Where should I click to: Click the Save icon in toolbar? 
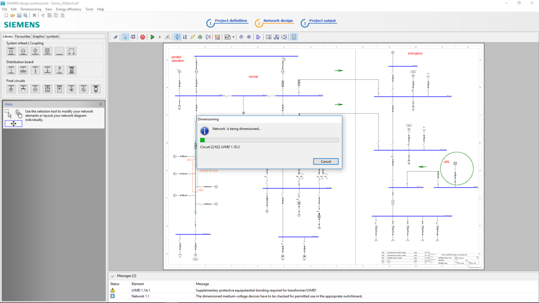(19, 15)
